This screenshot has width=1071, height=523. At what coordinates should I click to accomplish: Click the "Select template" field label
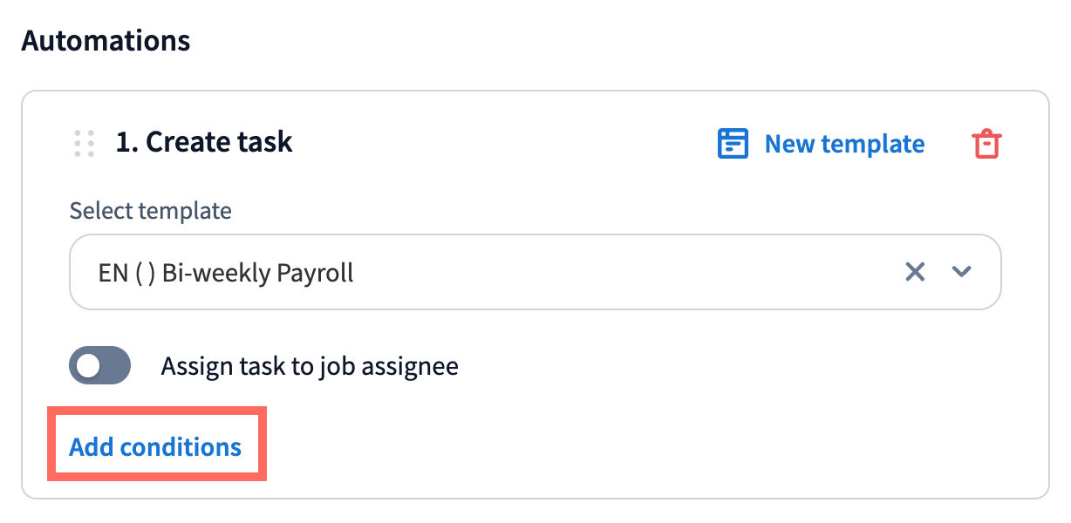(x=150, y=211)
